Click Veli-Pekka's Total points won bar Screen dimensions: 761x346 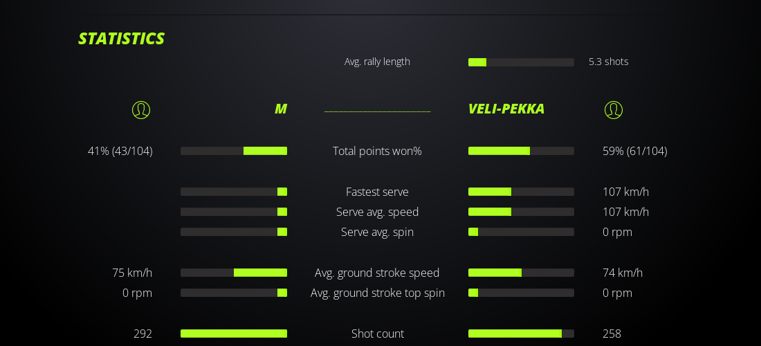click(x=521, y=151)
